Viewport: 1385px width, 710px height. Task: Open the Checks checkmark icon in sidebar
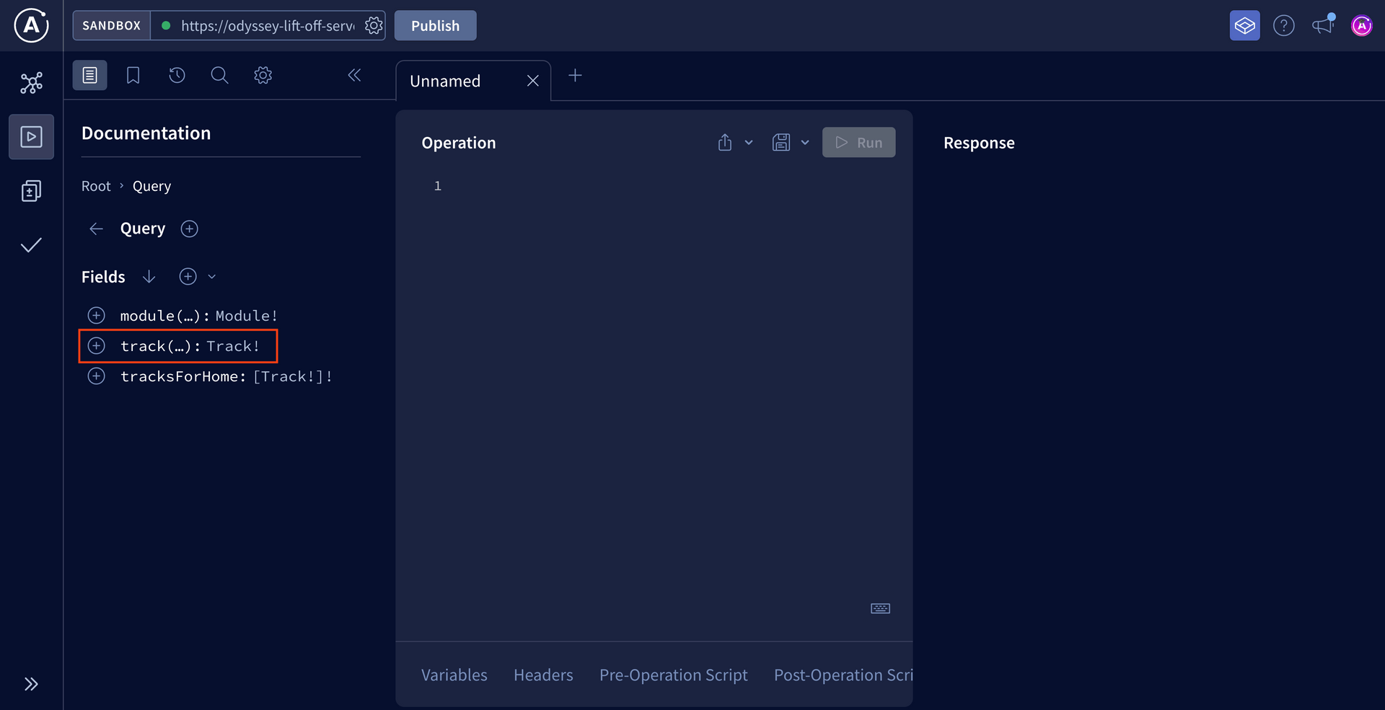[31, 246]
